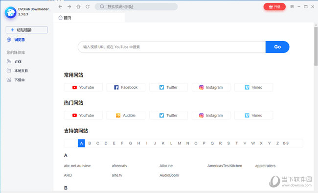Open the abc.net.au:iview site link
This screenshot has width=318, height=193.
(x=77, y=166)
